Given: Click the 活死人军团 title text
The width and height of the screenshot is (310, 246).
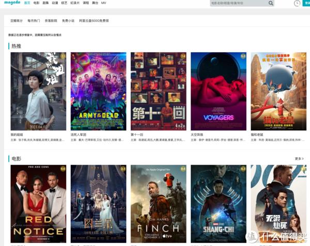Looking at the screenshot, I should click(79, 135).
